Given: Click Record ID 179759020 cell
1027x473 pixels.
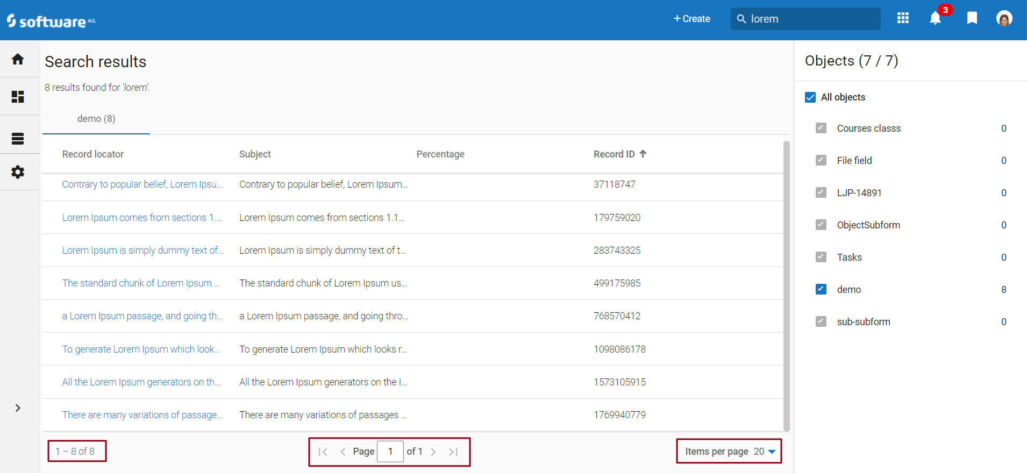Looking at the screenshot, I should pos(617,218).
